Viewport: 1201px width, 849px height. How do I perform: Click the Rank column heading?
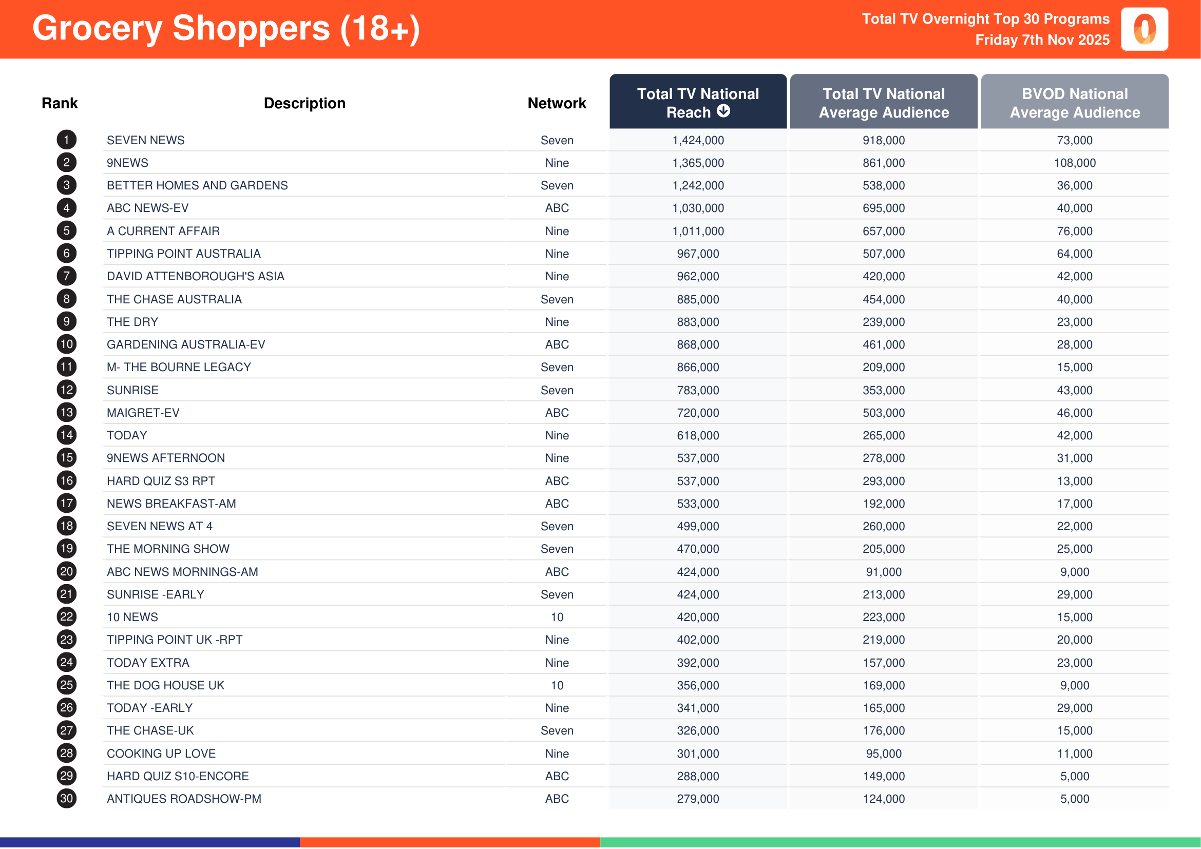pyautogui.click(x=60, y=103)
